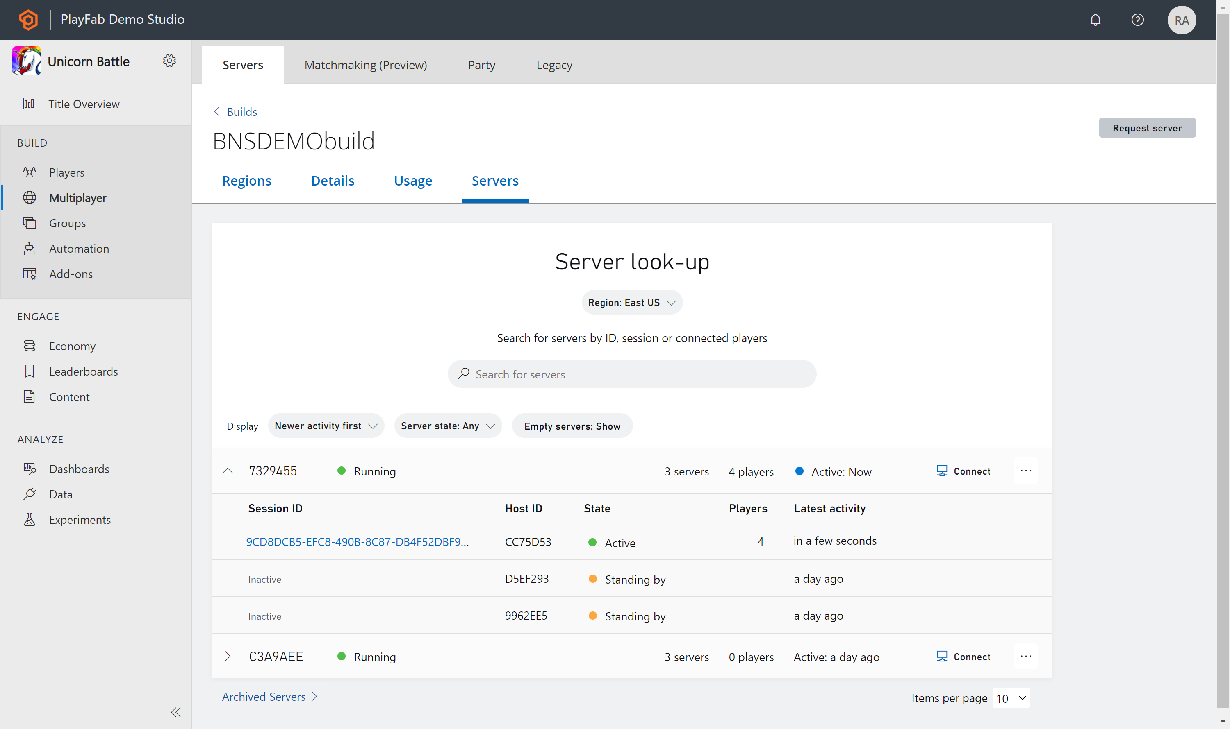This screenshot has width=1230, height=729.
Task: Switch to the Regions tab
Action: tap(247, 181)
